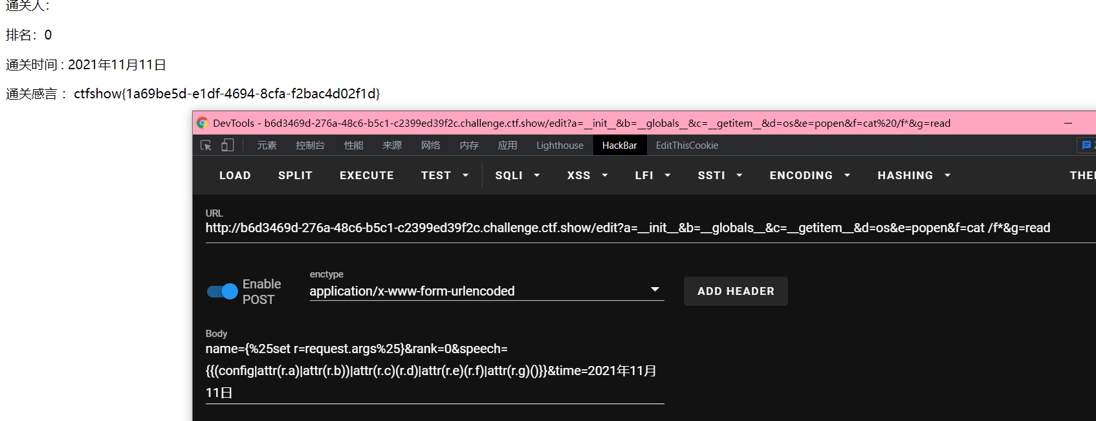
Task: Focus the HackBar URL input field
Action: click(650, 228)
